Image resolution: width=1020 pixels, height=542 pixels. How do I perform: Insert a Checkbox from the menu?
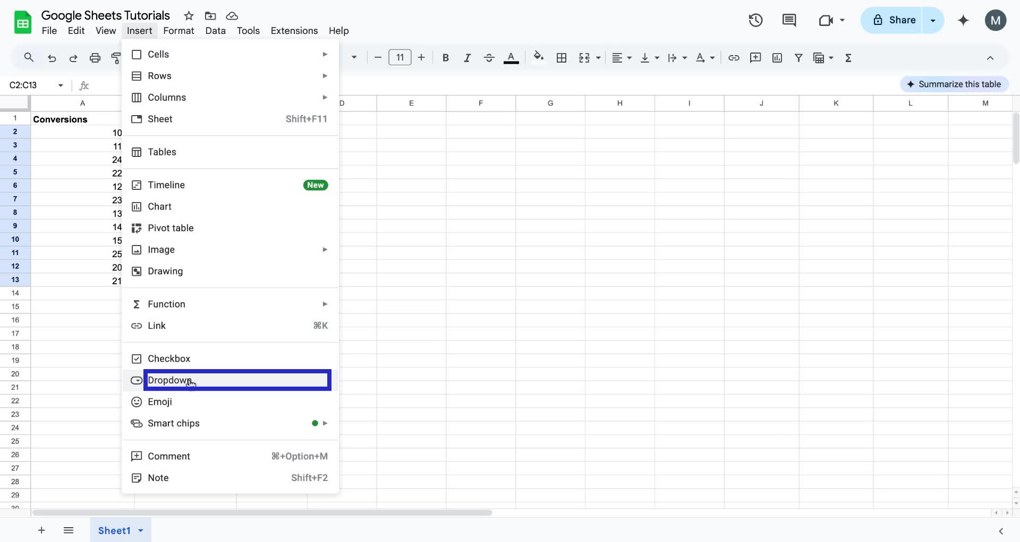169,359
